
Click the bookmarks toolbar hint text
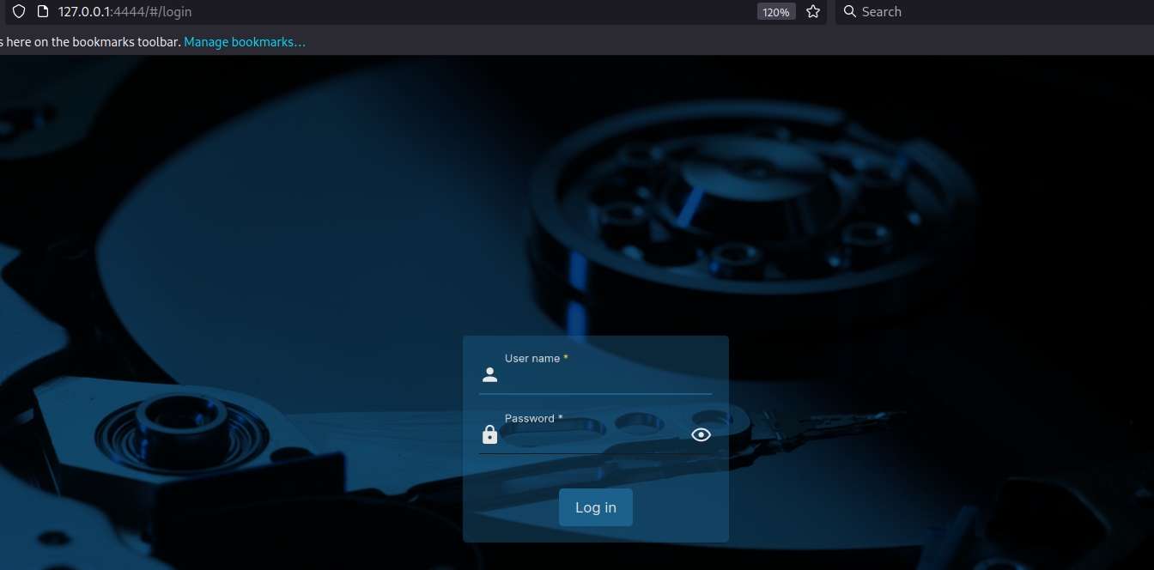tap(90, 42)
